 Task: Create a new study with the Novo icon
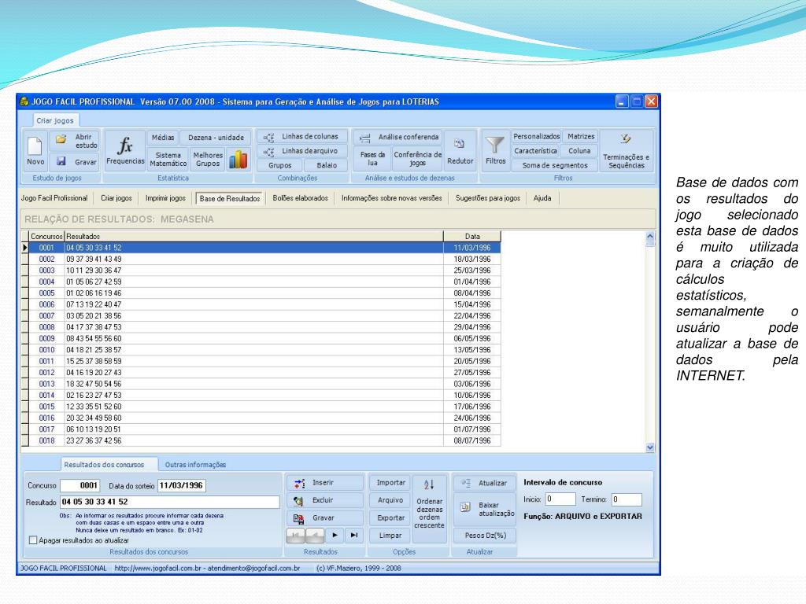(x=35, y=150)
